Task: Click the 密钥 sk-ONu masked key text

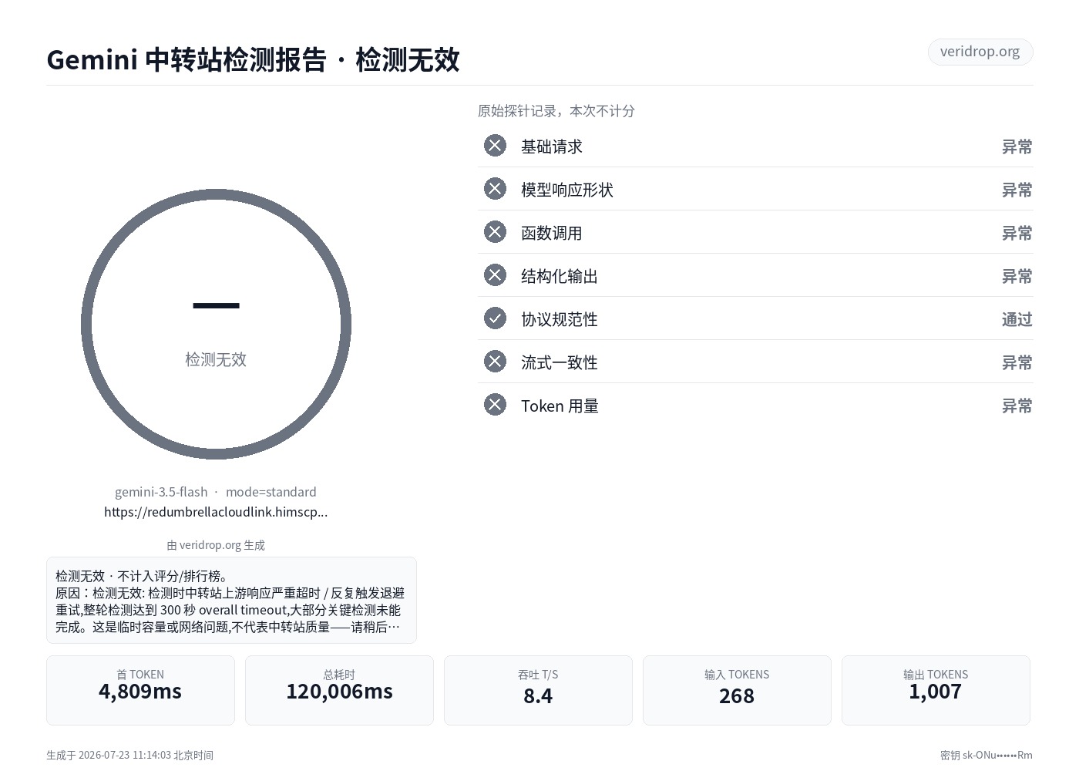Action: (x=986, y=755)
